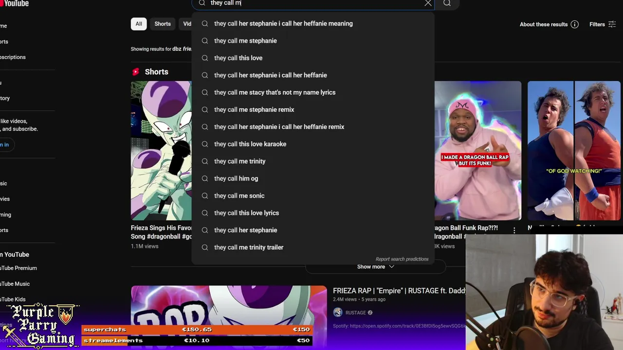623x350 pixels.
Task: Click search icon beside 'they call this love'
Action: tap(205, 58)
